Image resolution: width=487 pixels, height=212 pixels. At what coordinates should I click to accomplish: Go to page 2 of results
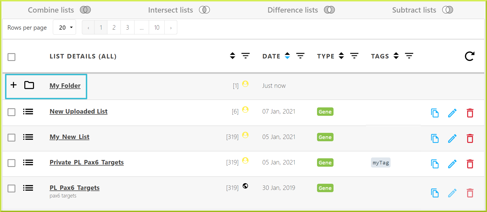click(114, 28)
